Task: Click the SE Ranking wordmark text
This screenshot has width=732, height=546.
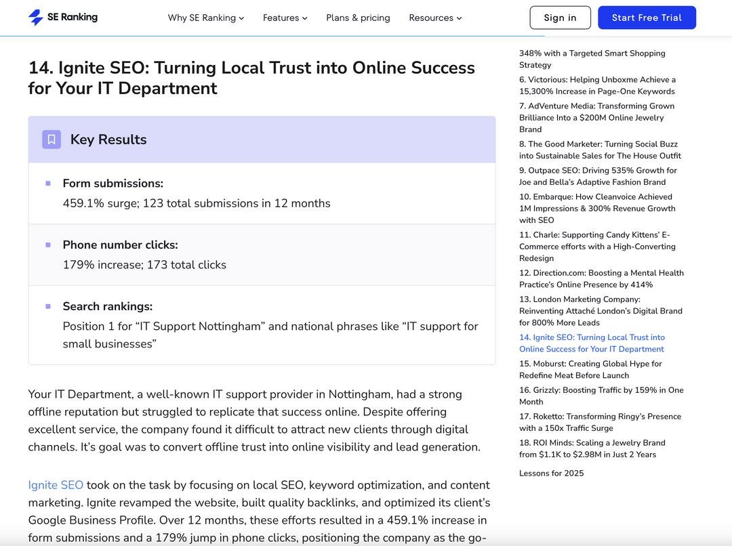Action: (x=73, y=17)
